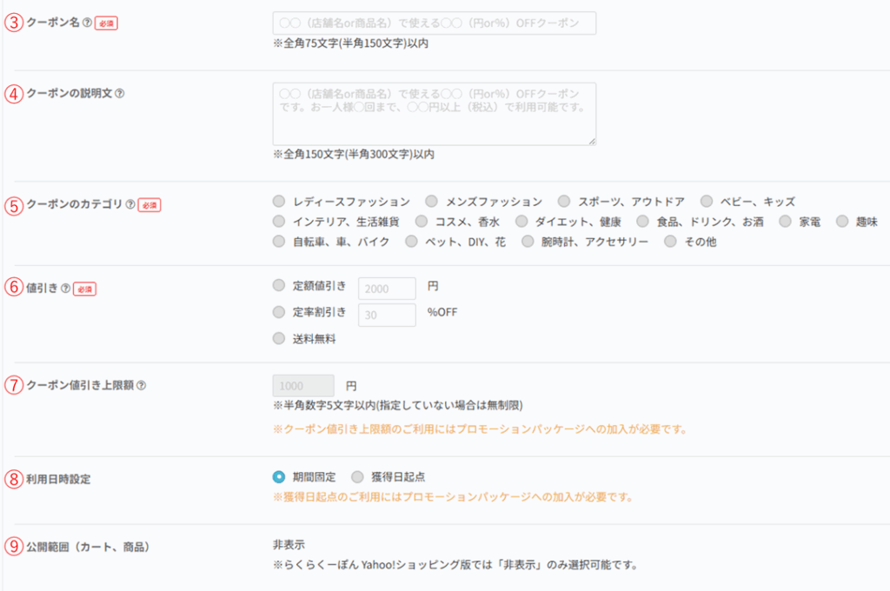Click the クーポン名 text field
890x591 pixels.
click(x=434, y=23)
